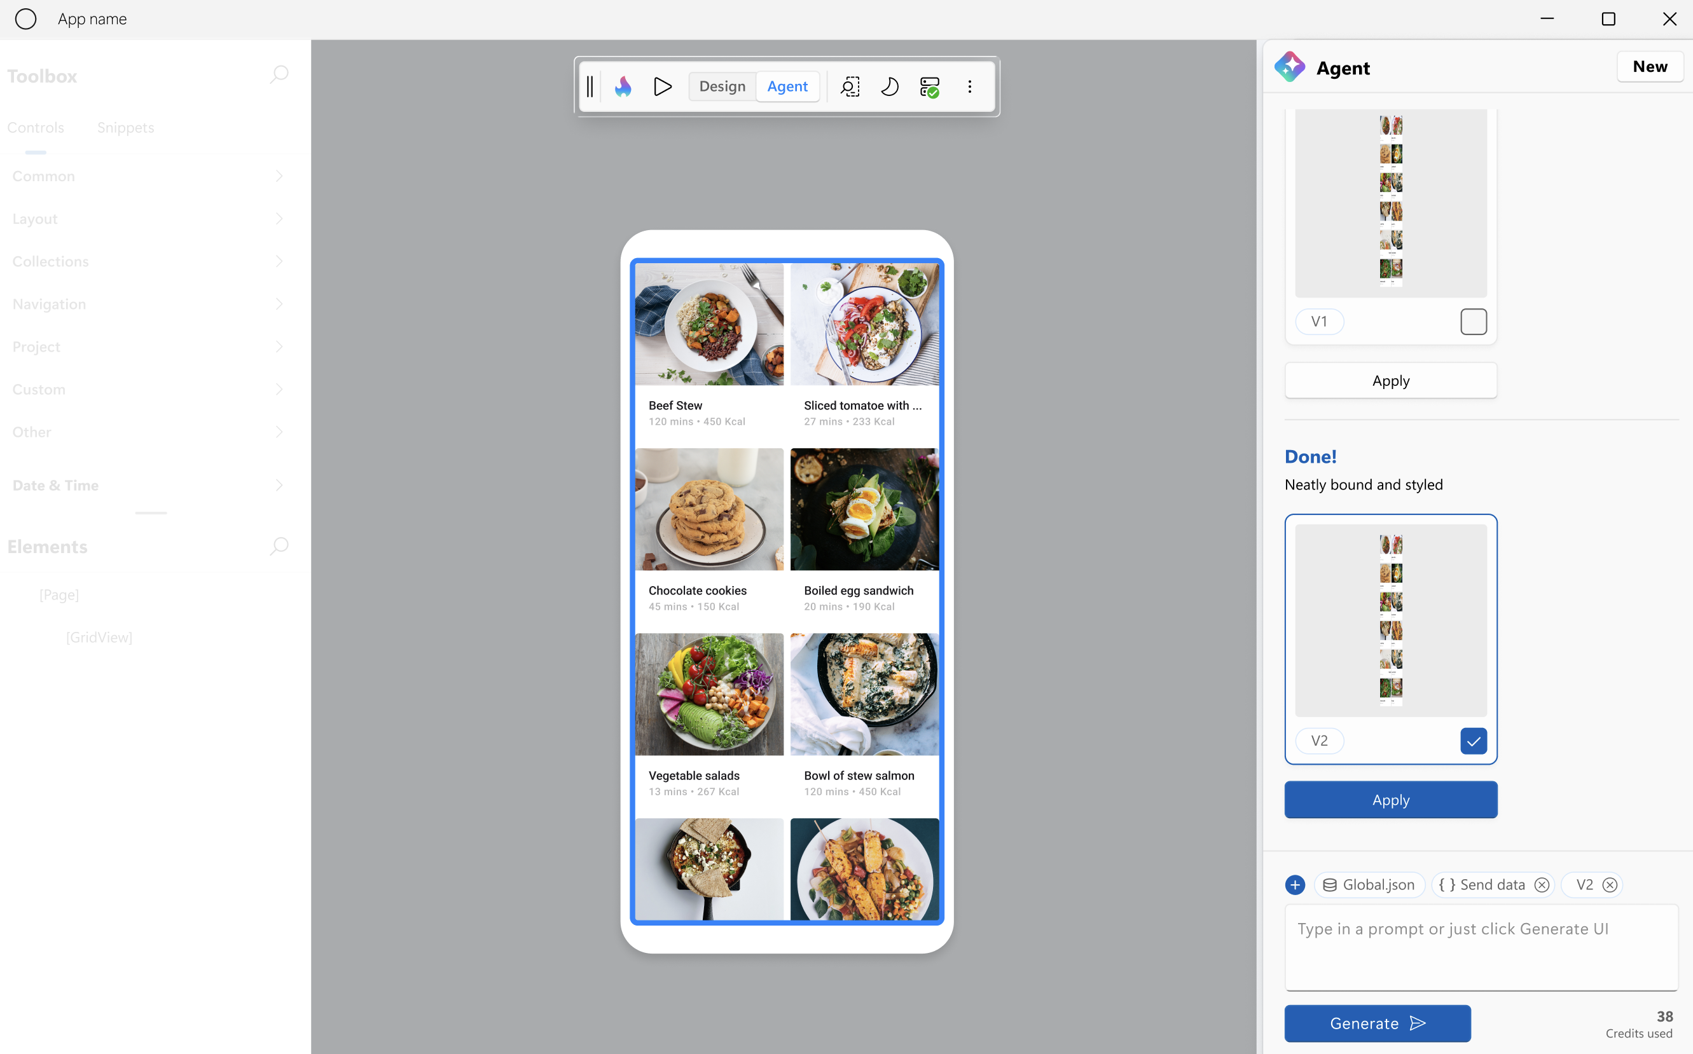1693x1054 pixels.
Task: Click the element picker icon
Action: pyautogui.click(x=850, y=86)
